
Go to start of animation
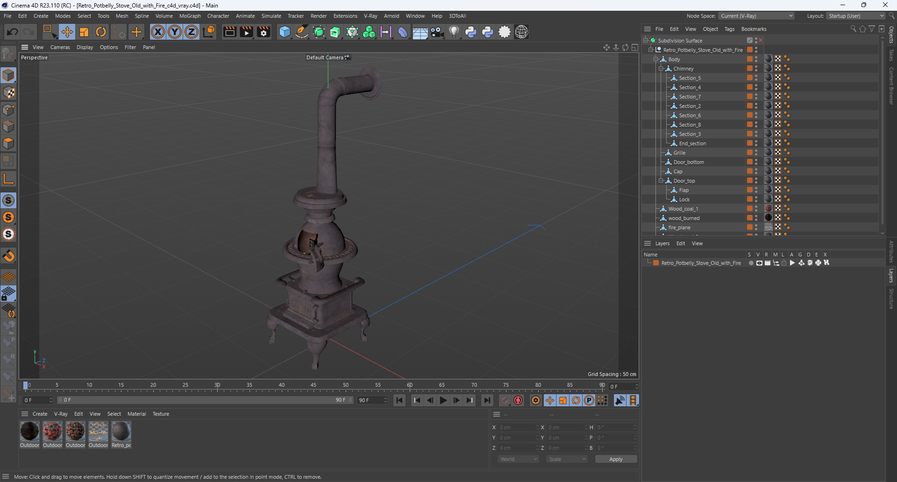click(x=399, y=400)
